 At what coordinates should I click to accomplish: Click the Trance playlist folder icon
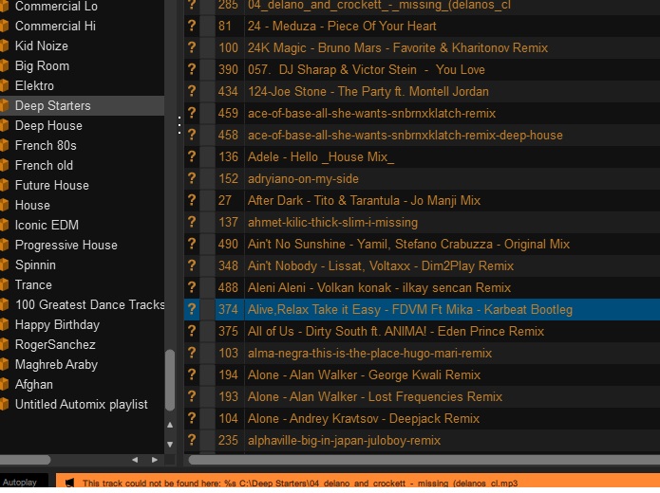tap(5, 285)
